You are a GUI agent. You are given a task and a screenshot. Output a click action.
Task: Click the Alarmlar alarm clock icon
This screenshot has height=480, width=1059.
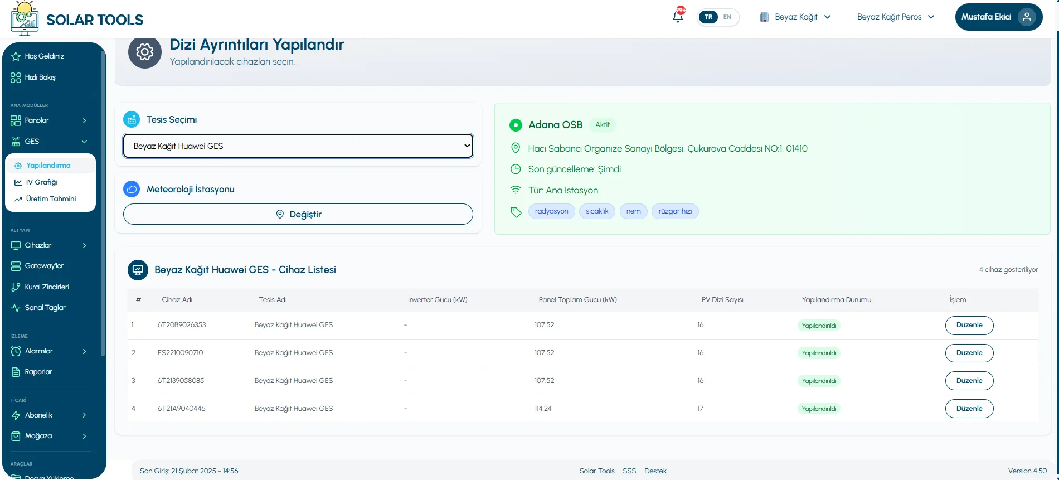click(x=16, y=351)
